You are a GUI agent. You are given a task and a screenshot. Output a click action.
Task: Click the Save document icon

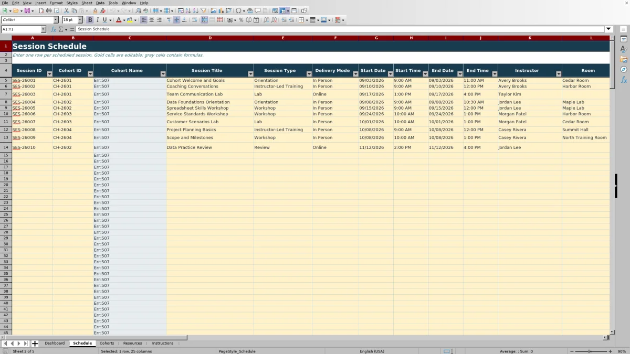(27, 10)
